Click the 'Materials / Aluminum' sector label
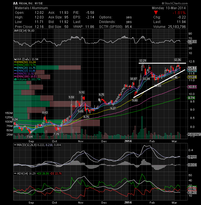Image resolution: width=201 pixels, height=205 pixels. point(31,8)
